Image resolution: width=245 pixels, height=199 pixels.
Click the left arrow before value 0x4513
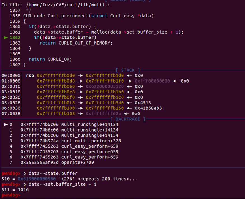(130, 103)
